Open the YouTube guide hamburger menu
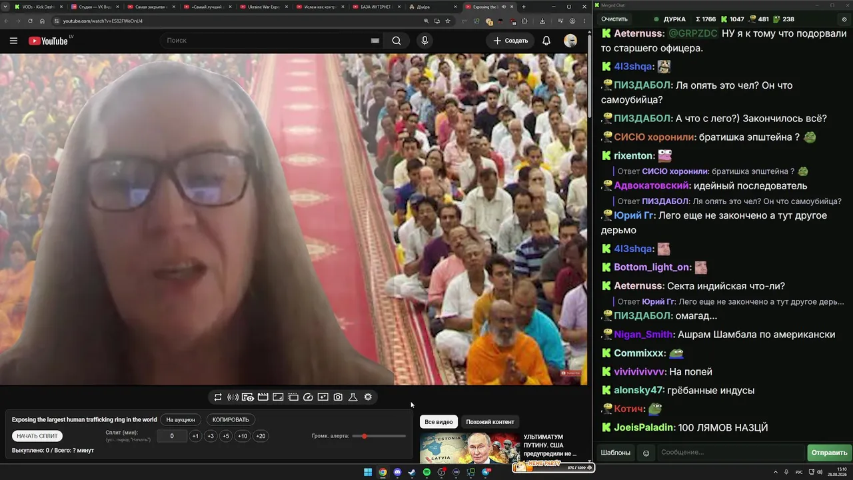Screen dimensions: 853x480 click(13, 41)
